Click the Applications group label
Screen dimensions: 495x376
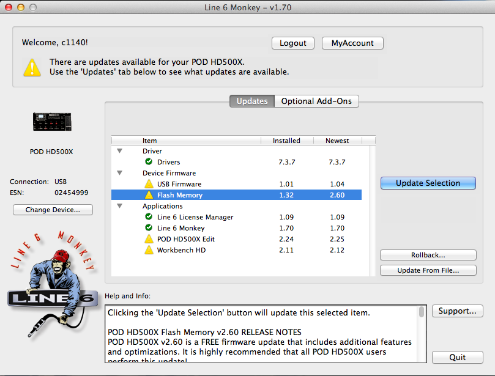coord(163,206)
